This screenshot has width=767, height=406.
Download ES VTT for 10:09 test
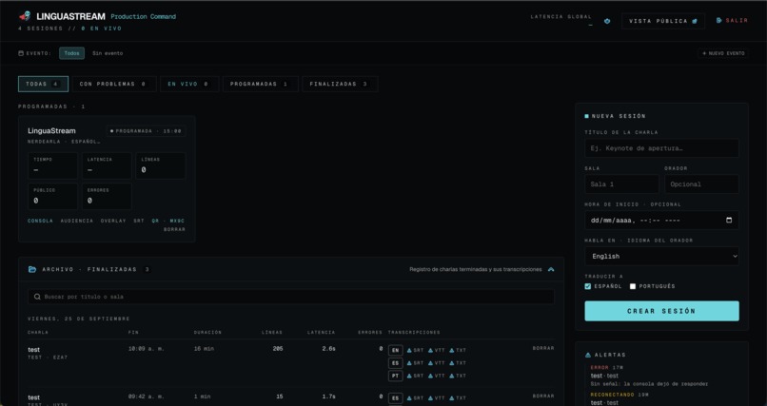(437, 363)
